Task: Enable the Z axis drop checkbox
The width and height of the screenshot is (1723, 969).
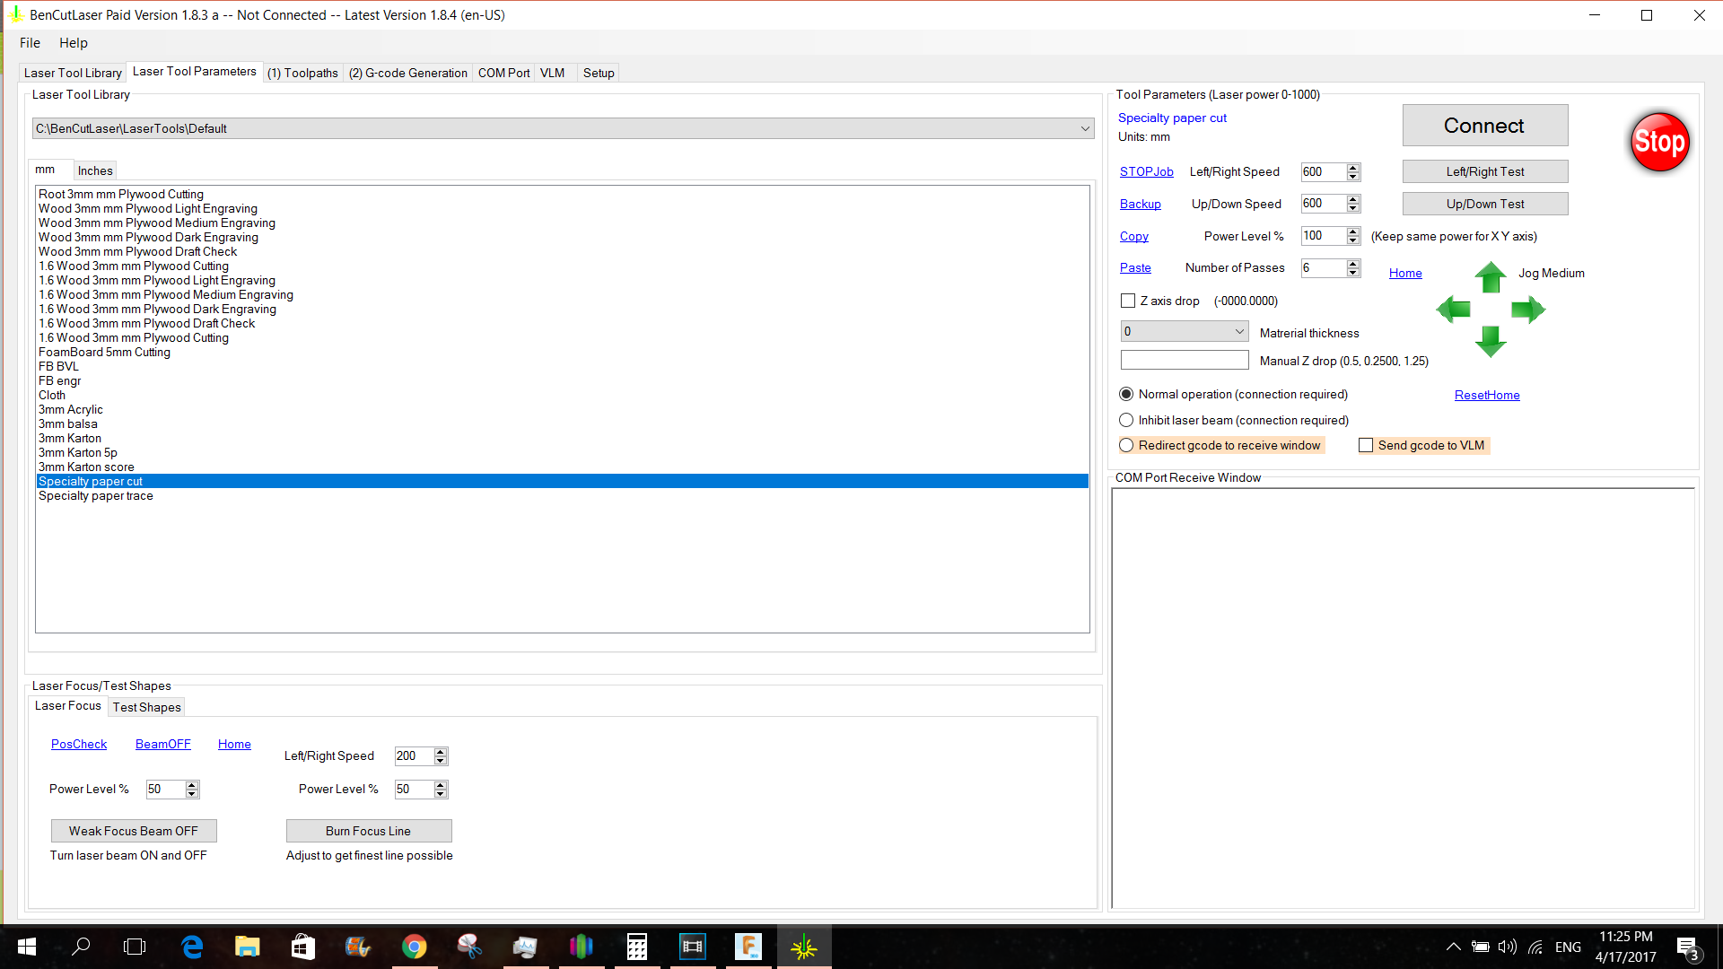Action: 1128,301
